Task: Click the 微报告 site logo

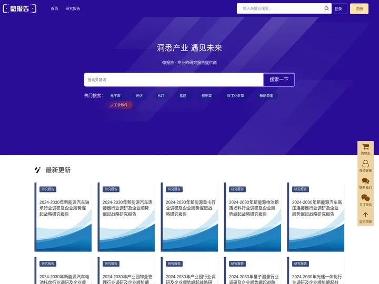Action: (x=19, y=8)
